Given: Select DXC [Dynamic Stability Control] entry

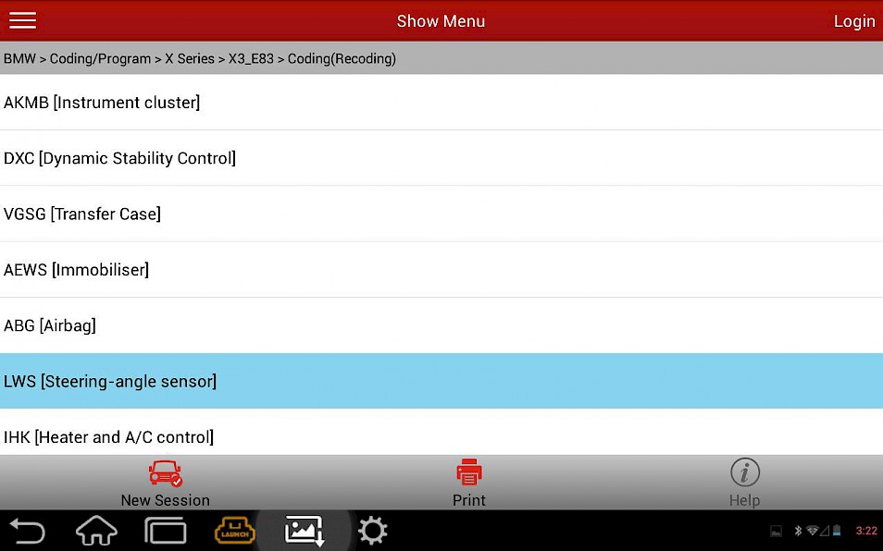Looking at the screenshot, I should (441, 158).
